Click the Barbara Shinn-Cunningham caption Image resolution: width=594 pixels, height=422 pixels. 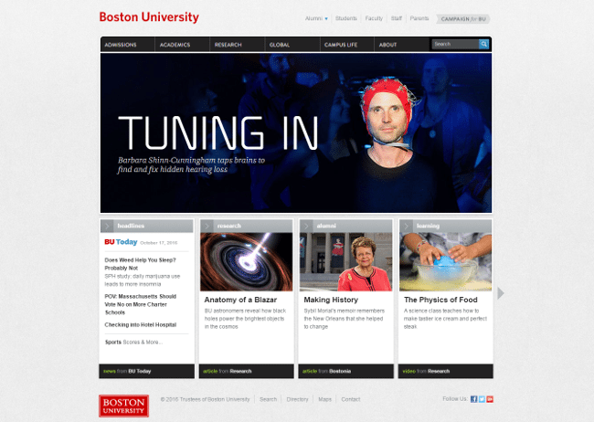191,164
